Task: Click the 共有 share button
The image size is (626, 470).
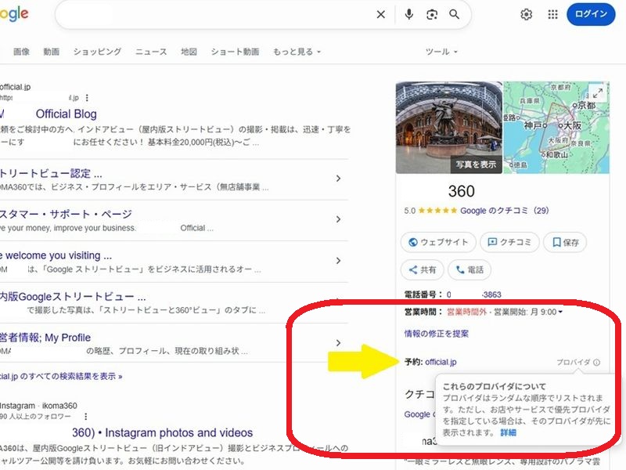Action: click(422, 269)
